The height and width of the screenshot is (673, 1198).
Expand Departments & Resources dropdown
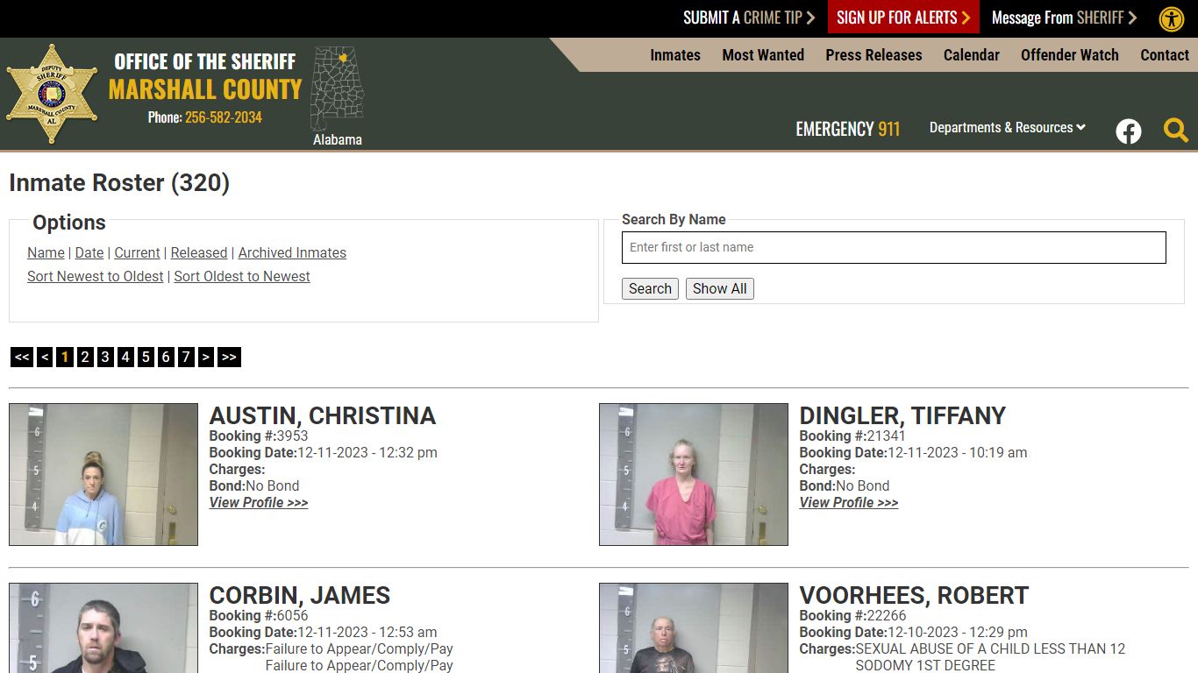click(x=1008, y=127)
